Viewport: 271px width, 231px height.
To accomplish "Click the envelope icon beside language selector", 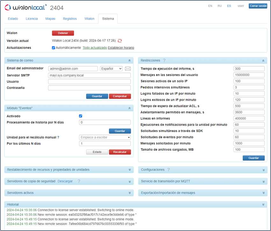I will pyautogui.click(x=128, y=69).
